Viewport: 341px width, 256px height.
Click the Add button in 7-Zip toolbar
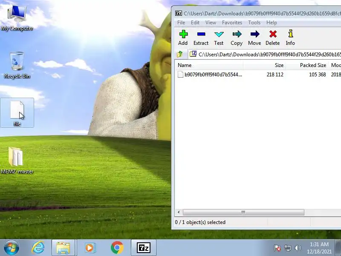pyautogui.click(x=183, y=38)
